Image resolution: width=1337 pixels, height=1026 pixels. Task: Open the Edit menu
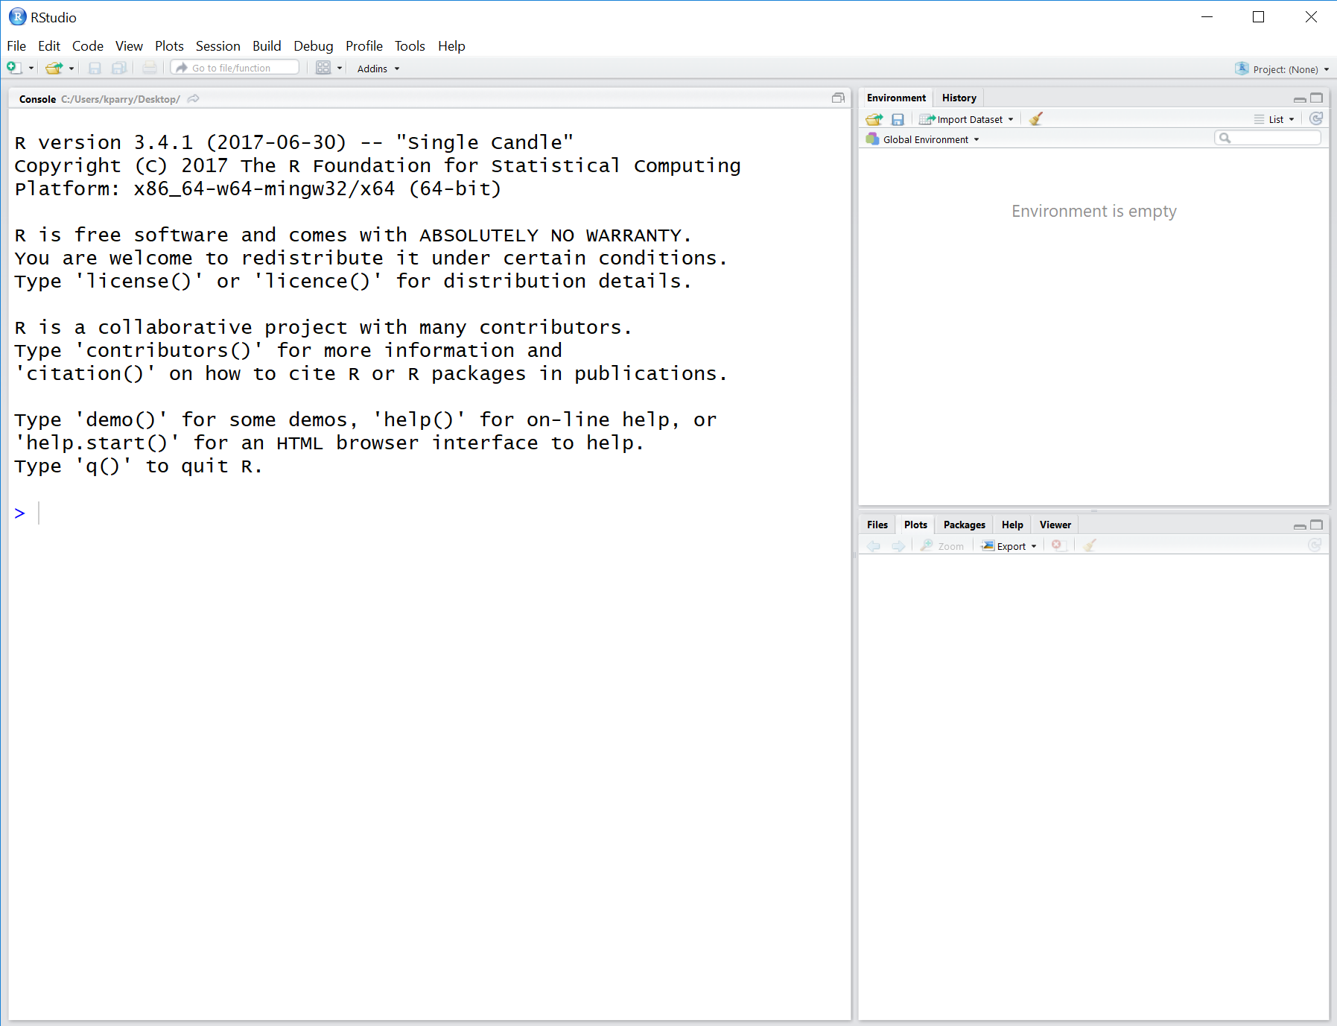49,46
